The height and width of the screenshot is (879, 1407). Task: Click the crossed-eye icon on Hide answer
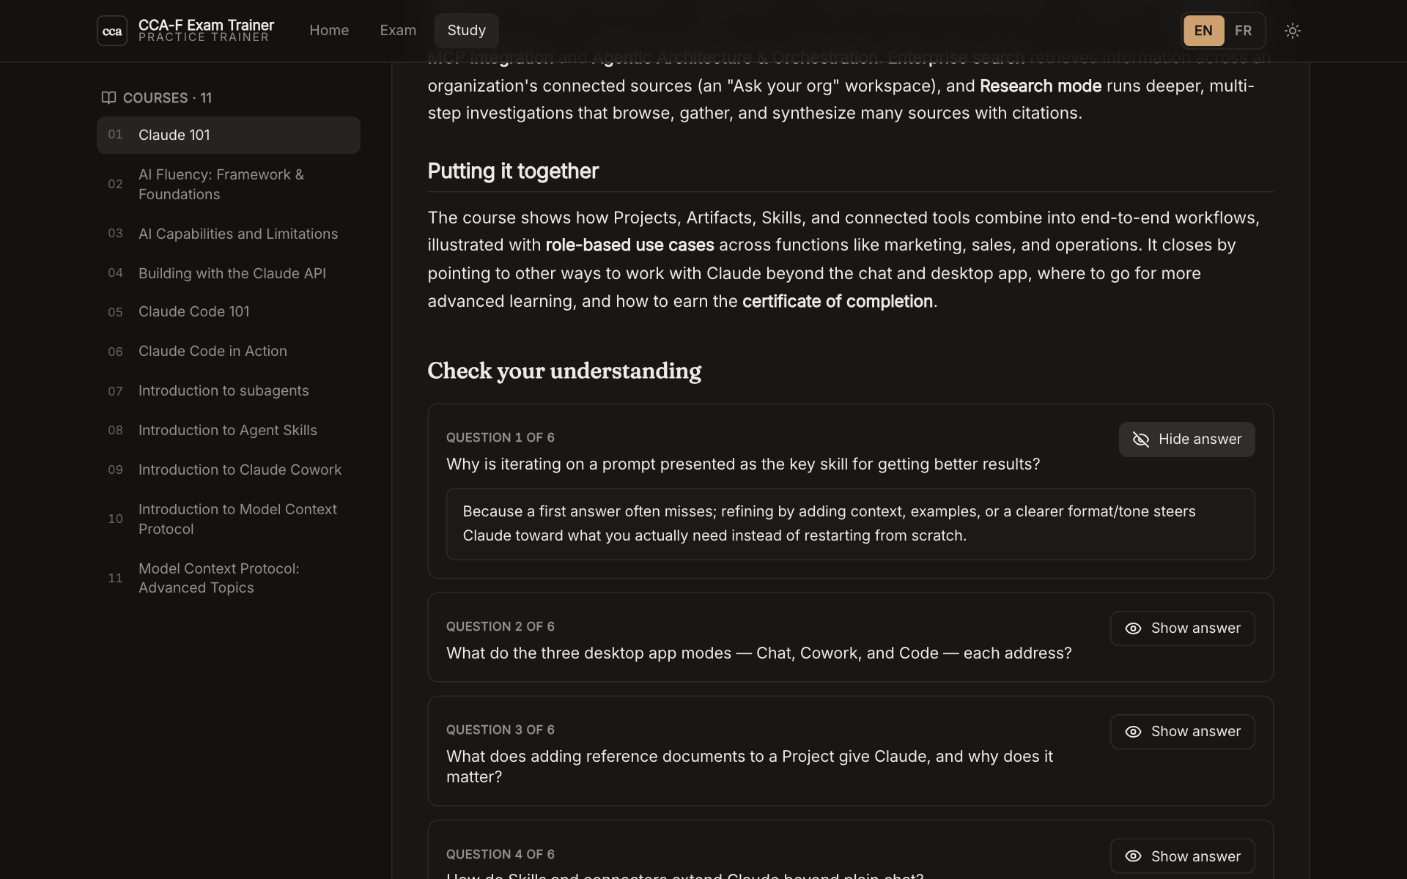pyautogui.click(x=1141, y=439)
